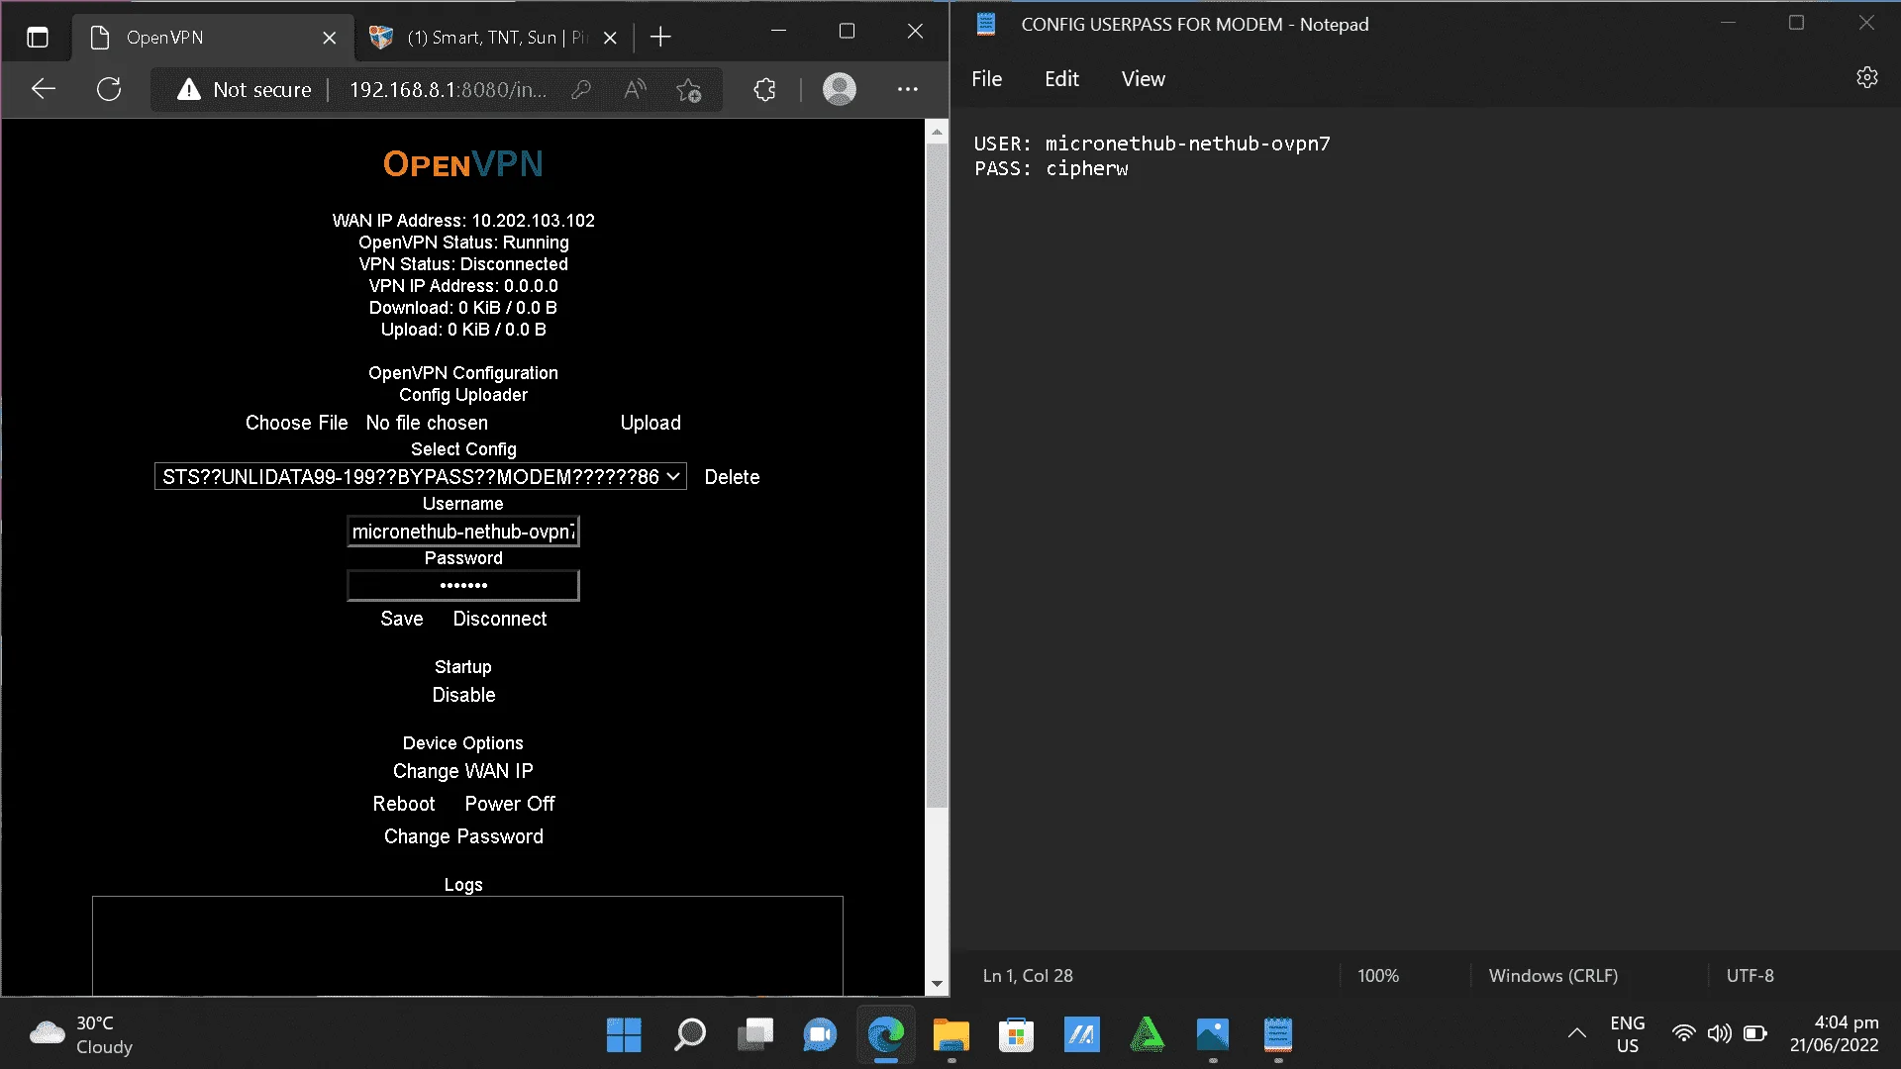This screenshot has width=1901, height=1069.
Task: Click the Choose File button
Action: click(297, 423)
